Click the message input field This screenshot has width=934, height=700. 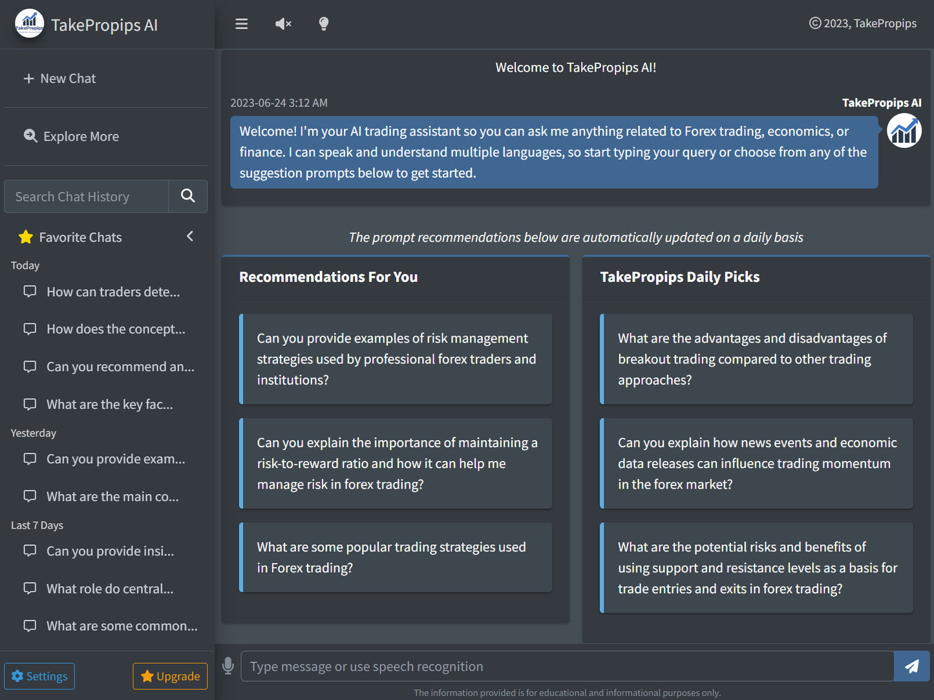tap(568, 666)
